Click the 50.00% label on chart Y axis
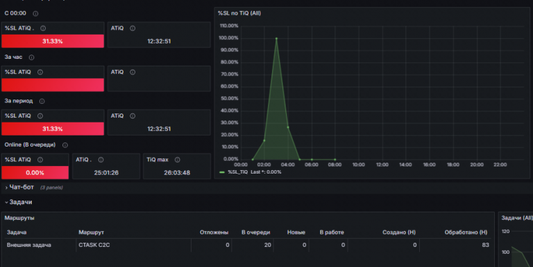 click(230, 99)
